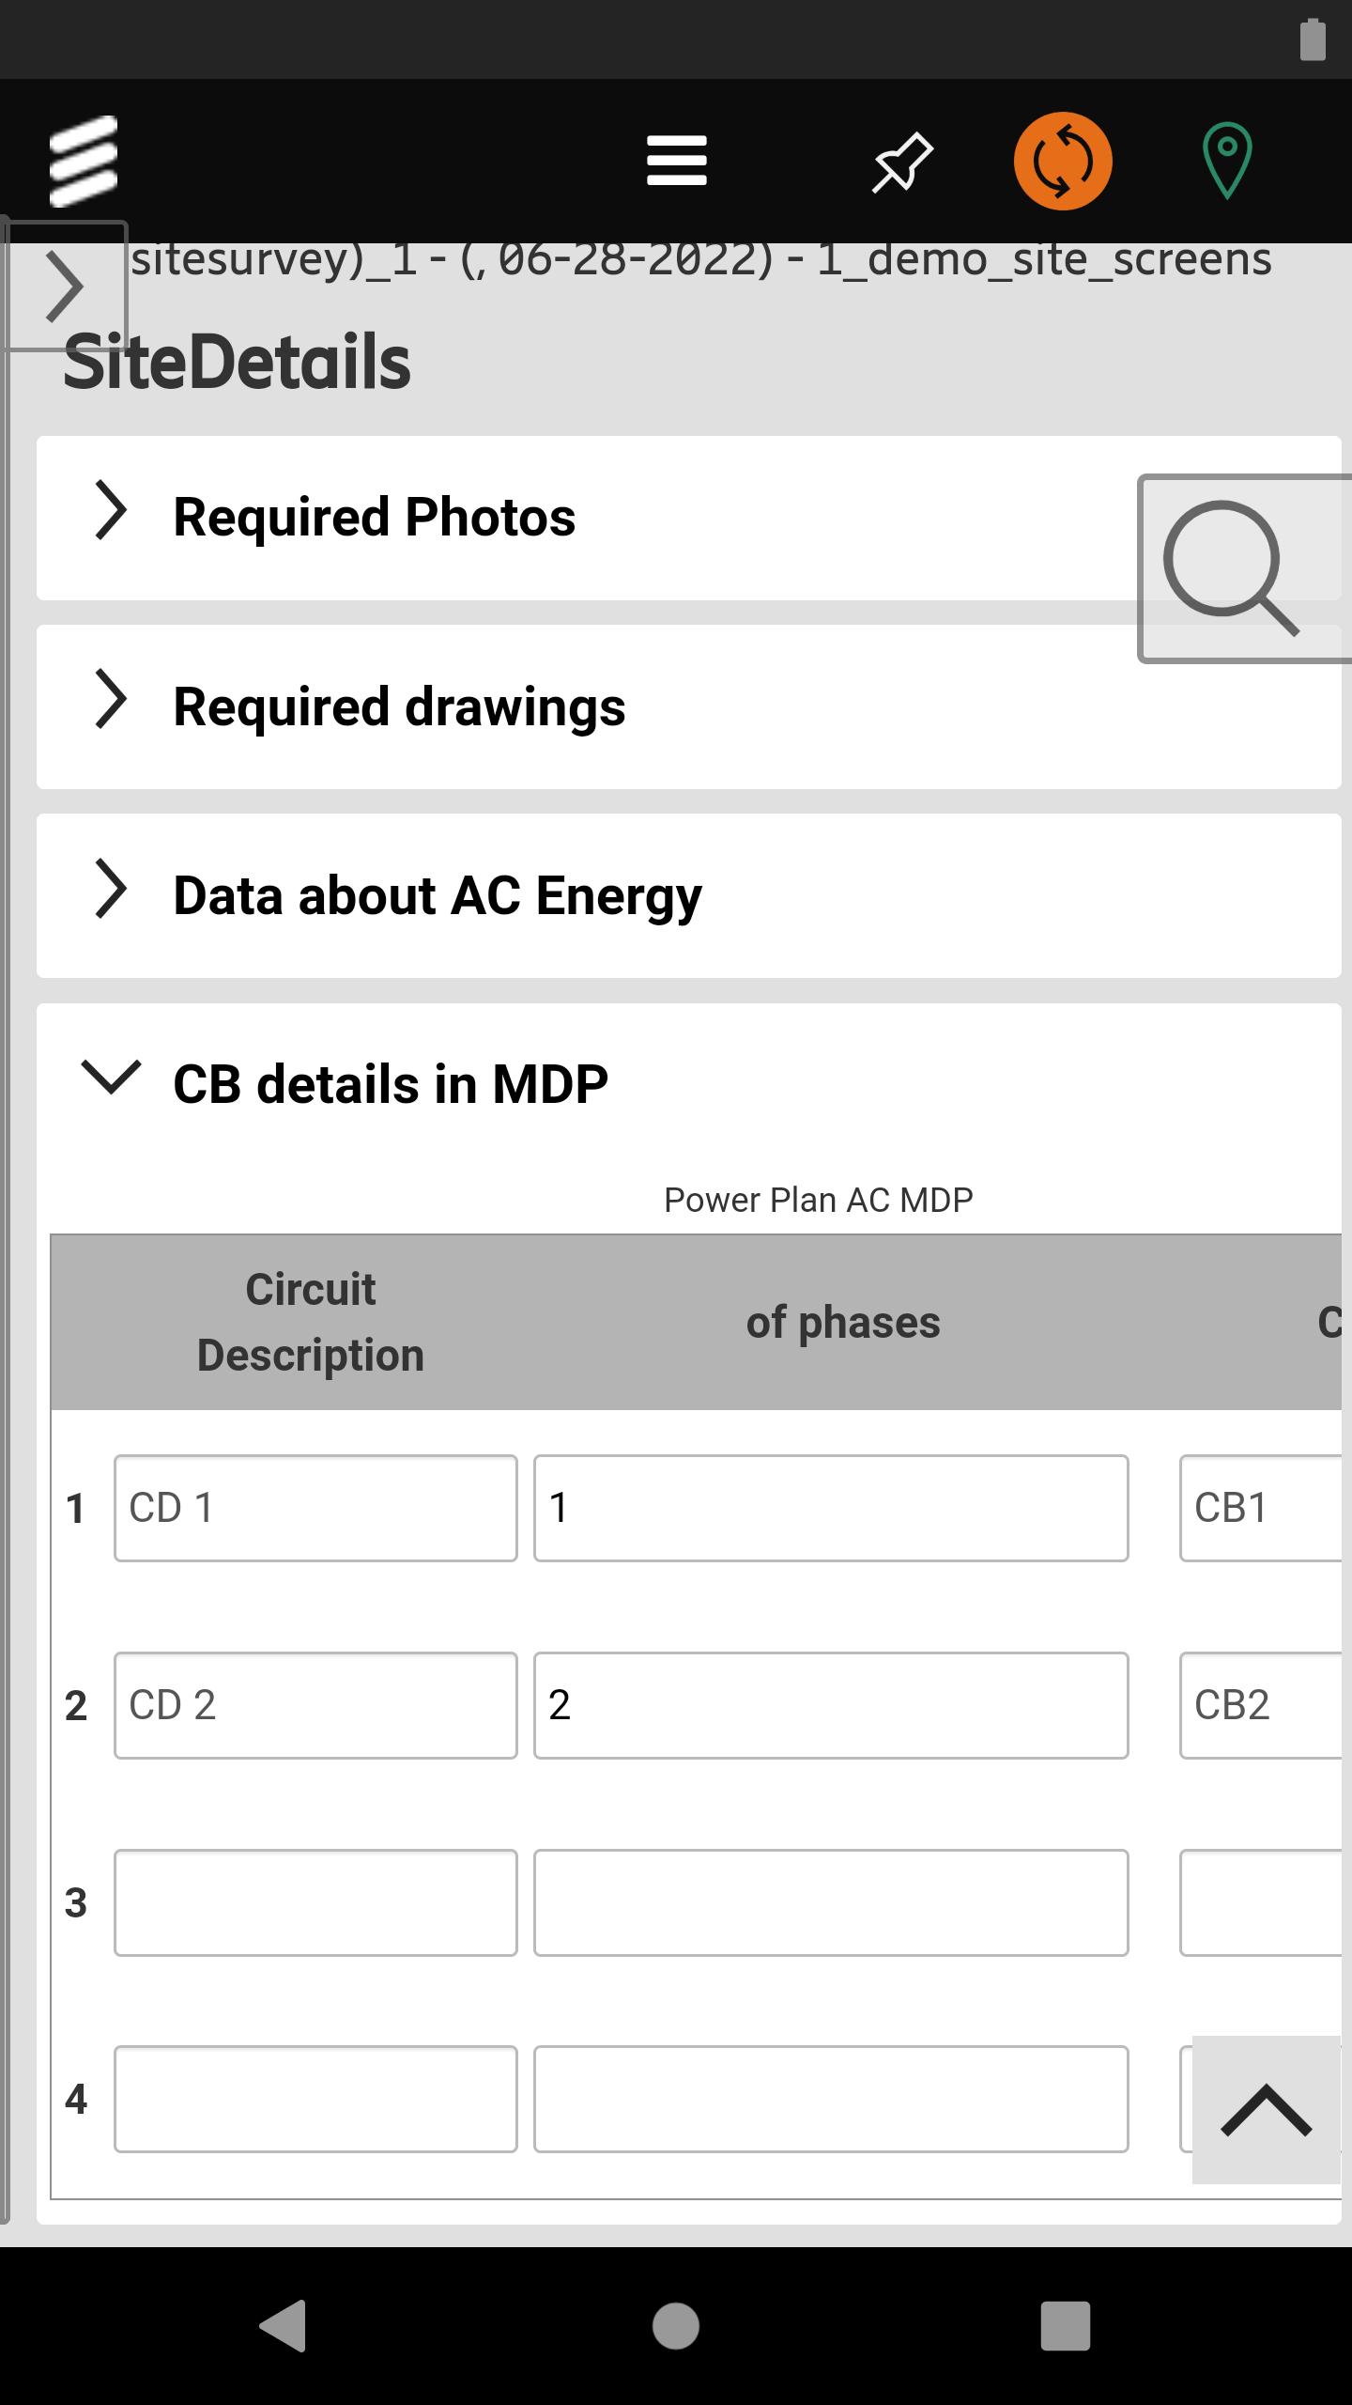Tap the Android home button
Viewport: 1352px width, 2405px height.
676,2326
